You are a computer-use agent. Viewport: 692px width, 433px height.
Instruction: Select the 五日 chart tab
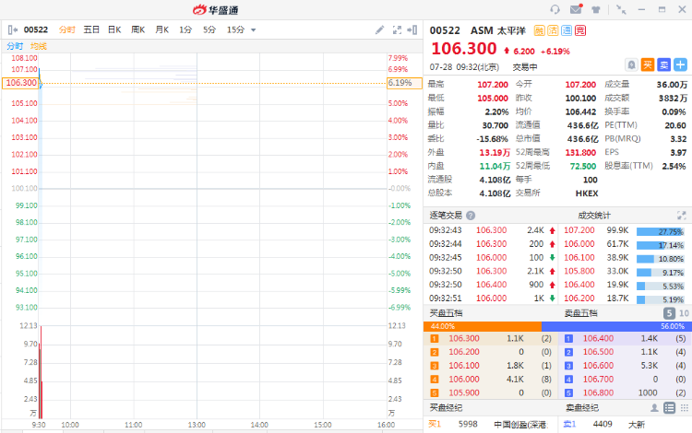(91, 29)
